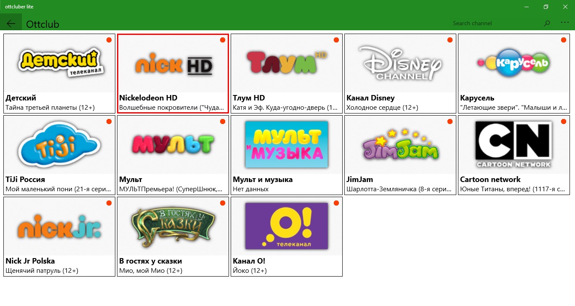Open the nick jr. logo thumbnail

point(59,227)
